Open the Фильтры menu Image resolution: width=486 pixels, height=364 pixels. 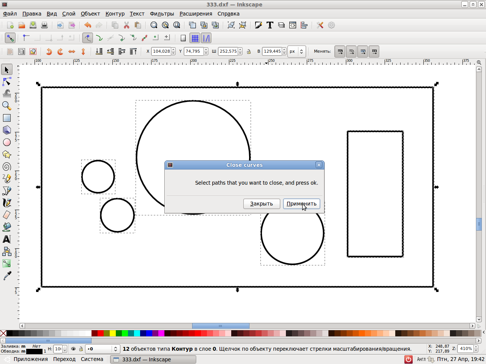(162, 14)
